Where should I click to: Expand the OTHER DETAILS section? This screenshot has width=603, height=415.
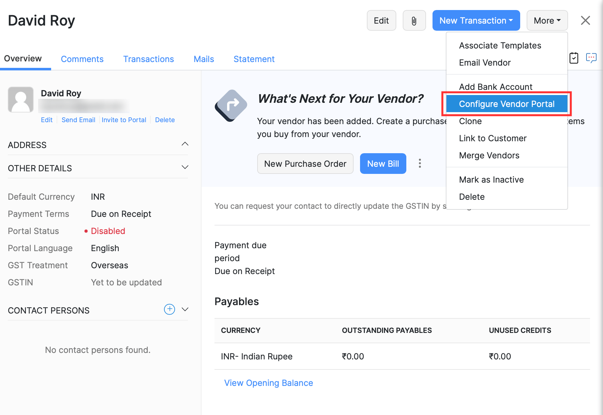[x=185, y=167]
